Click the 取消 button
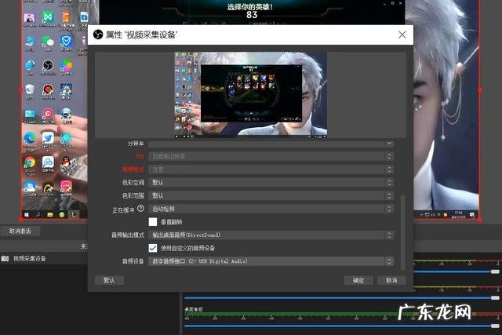Image resolution: width=502 pixels, height=335 pixels. (x=391, y=280)
